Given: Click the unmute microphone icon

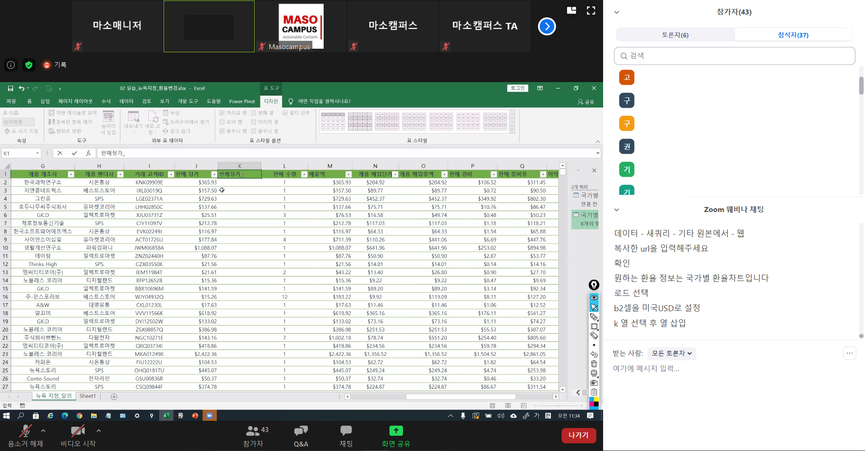Looking at the screenshot, I should [25, 432].
